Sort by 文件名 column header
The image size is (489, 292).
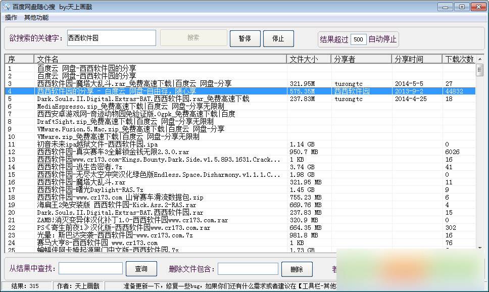tap(161, 59)
